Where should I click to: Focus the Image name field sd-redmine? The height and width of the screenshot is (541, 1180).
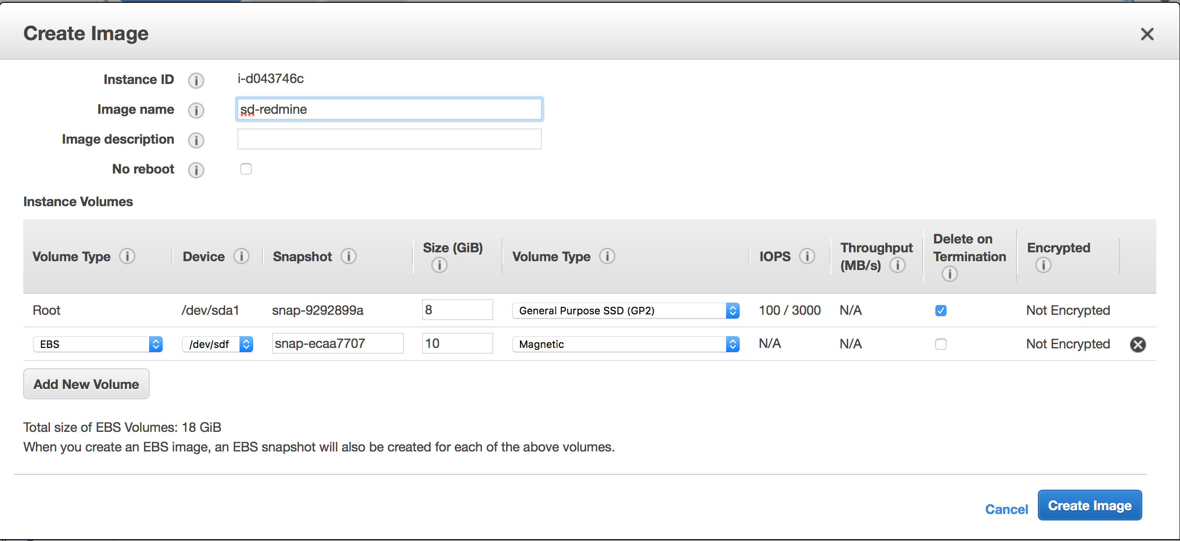tap(390, 109)
